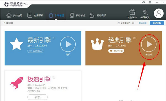This screenshot has height=101, width=166.
Task: Enable 多引擎同时开启 checkbox
Action: click(x=119, y=23)
